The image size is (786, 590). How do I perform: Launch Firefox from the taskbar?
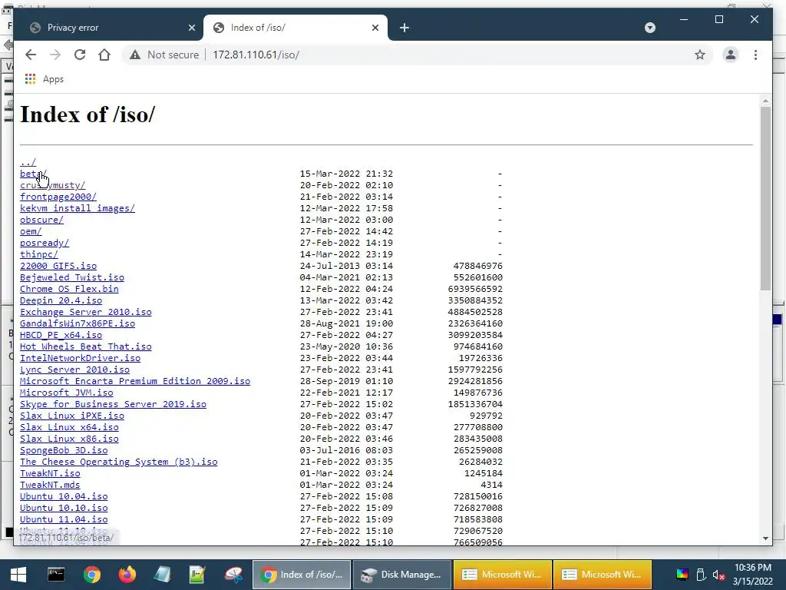[127, 575]
